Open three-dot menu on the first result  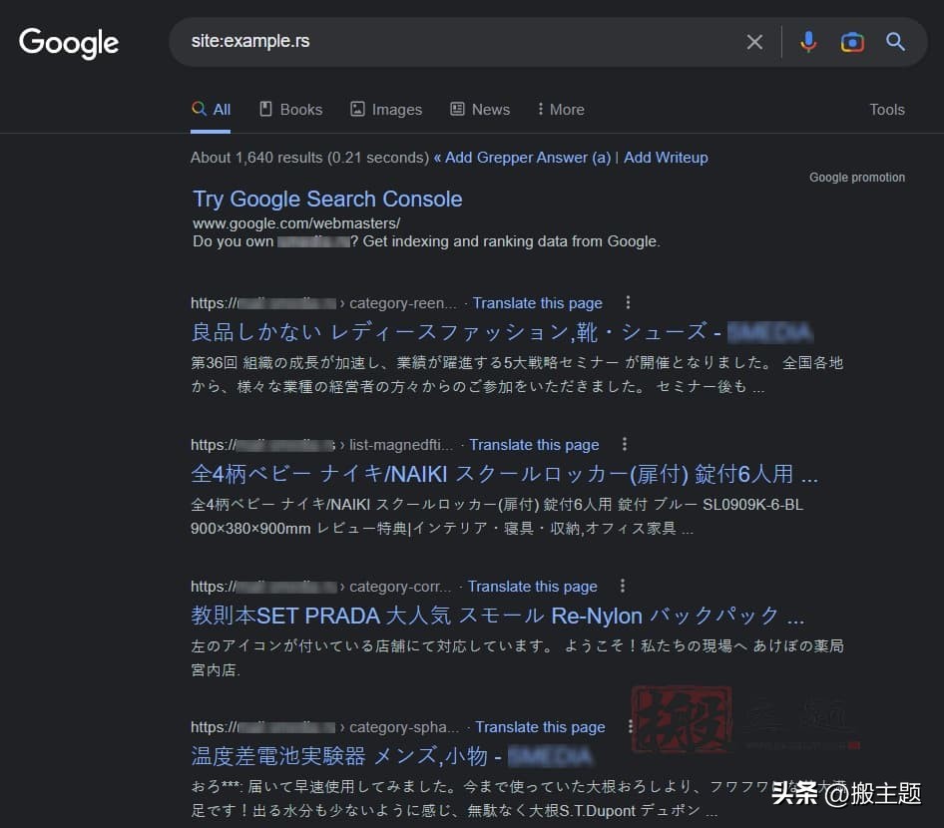point(627,303)
